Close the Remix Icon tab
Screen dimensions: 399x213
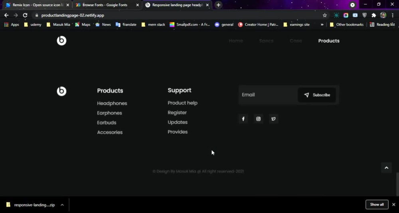point(68,5)
